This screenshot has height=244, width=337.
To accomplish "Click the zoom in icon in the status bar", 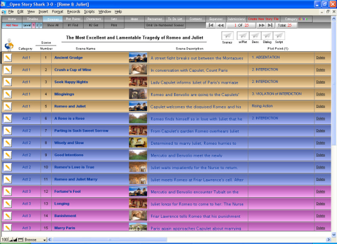I will point(15,240).
